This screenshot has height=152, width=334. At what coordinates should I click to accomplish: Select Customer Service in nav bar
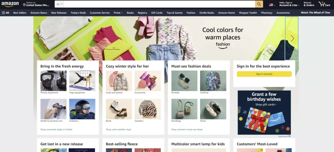[100, 13]
